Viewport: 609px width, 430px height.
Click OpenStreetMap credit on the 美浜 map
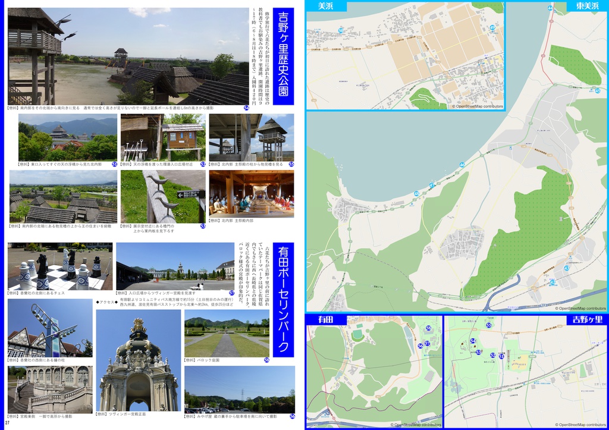pos(478,106)
